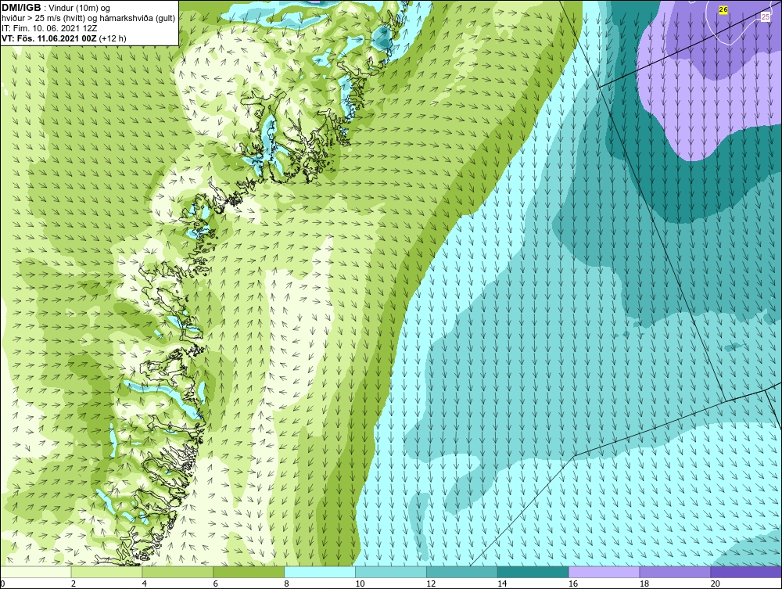Screen dimensions: 782x589
Task: Click the 10-12 m/s turquoise legend swatch
Action: pos(391,572)
